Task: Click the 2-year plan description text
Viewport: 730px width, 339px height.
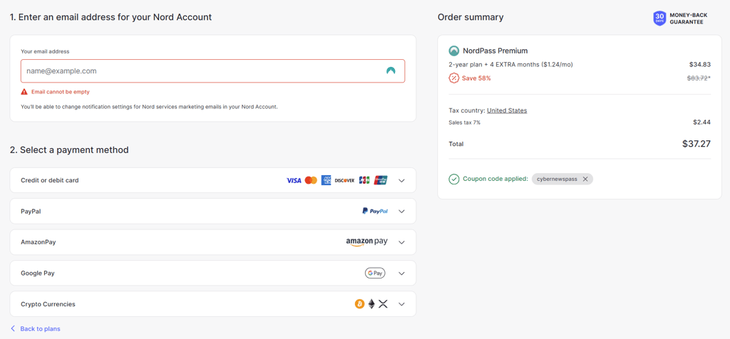Action: (x=510, y=65)
